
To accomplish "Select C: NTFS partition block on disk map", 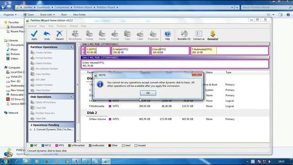I will point(98,51).
